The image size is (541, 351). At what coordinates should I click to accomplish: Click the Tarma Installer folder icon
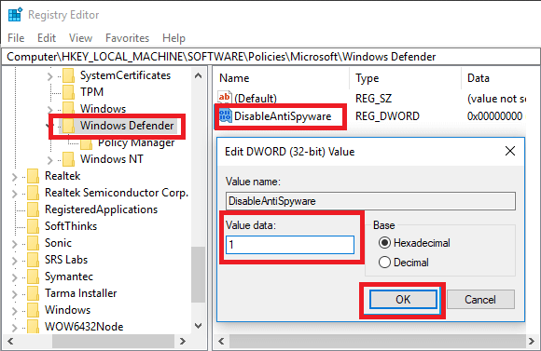coord(34,293)
